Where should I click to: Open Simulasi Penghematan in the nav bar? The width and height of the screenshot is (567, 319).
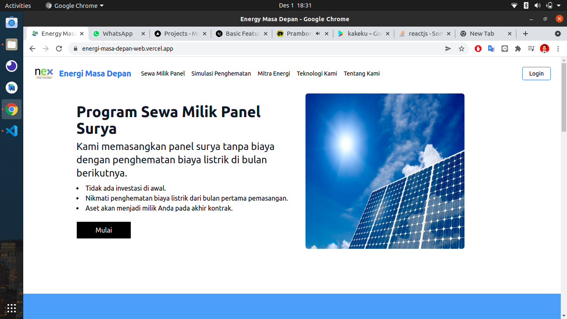221,74
